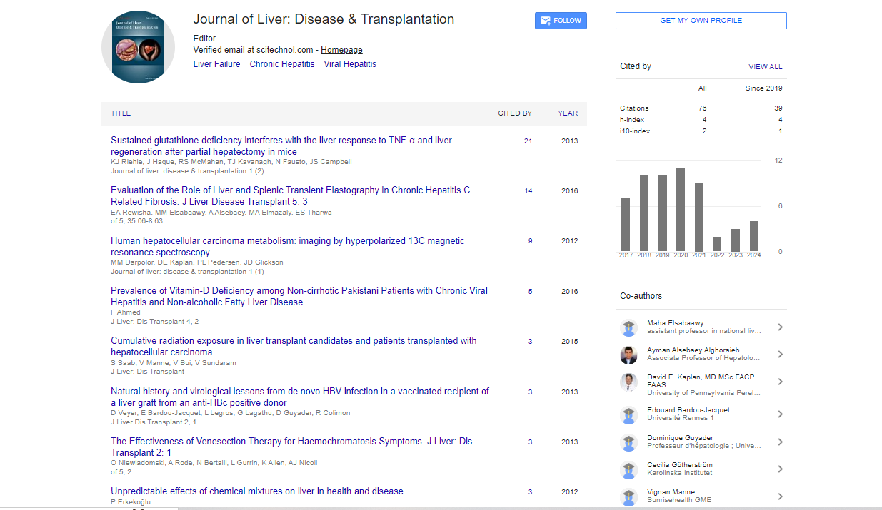
Task: View the 3 citations of the chemical mixtures article
Action: [530, 492]
